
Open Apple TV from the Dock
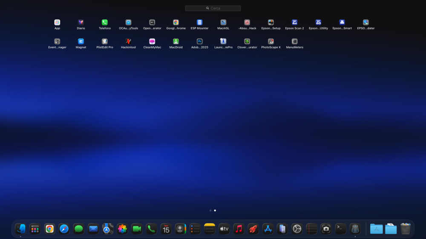[x=224, y=229]
